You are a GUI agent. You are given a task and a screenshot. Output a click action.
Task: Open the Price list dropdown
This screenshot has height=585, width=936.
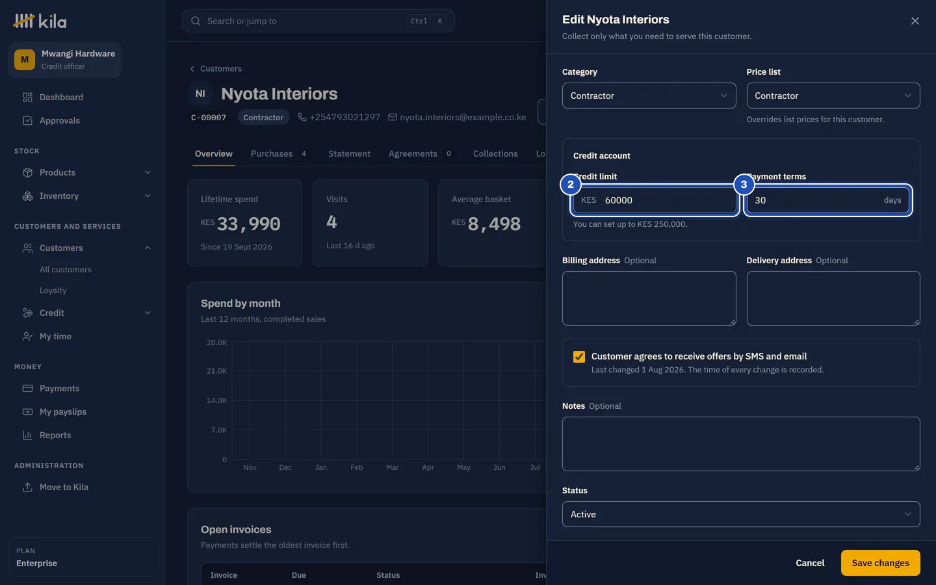tap(833, 96)
